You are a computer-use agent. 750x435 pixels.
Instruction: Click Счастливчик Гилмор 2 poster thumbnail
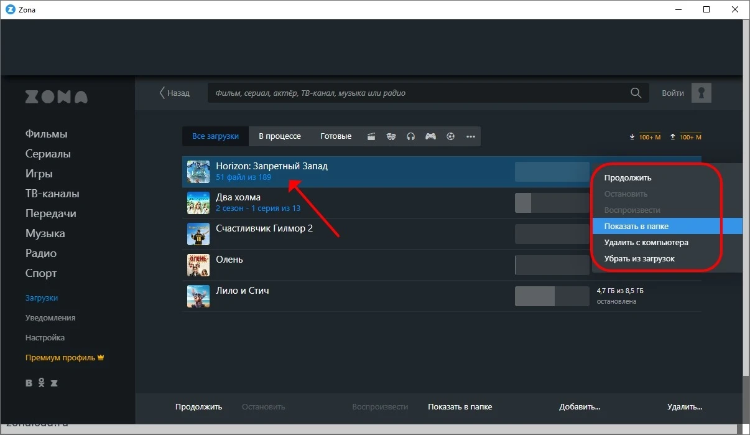[198, 234]
